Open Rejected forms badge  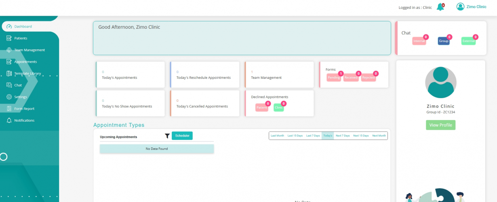pos(369,78)
